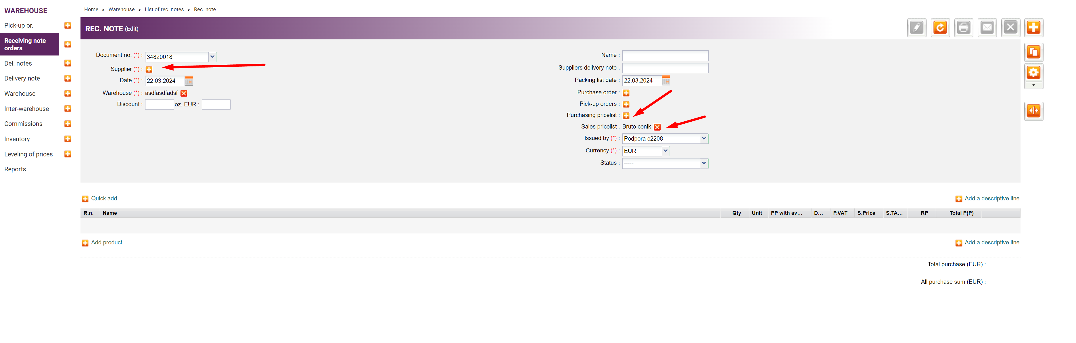Expand the Status dropdown
Image resolution: width=1076 pixels, height=343 pixels.
pos(704,163)
